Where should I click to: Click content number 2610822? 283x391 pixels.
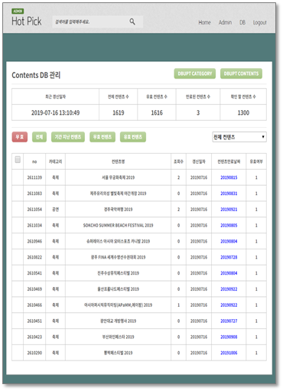point(34,257)
